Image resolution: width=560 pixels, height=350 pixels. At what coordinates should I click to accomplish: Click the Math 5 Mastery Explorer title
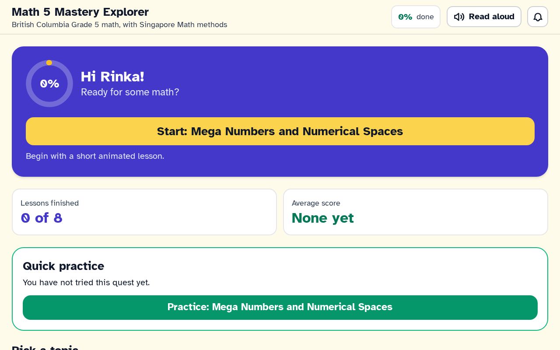80,12
